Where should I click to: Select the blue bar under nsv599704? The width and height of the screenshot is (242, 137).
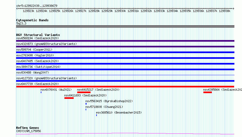click(125, 52)
